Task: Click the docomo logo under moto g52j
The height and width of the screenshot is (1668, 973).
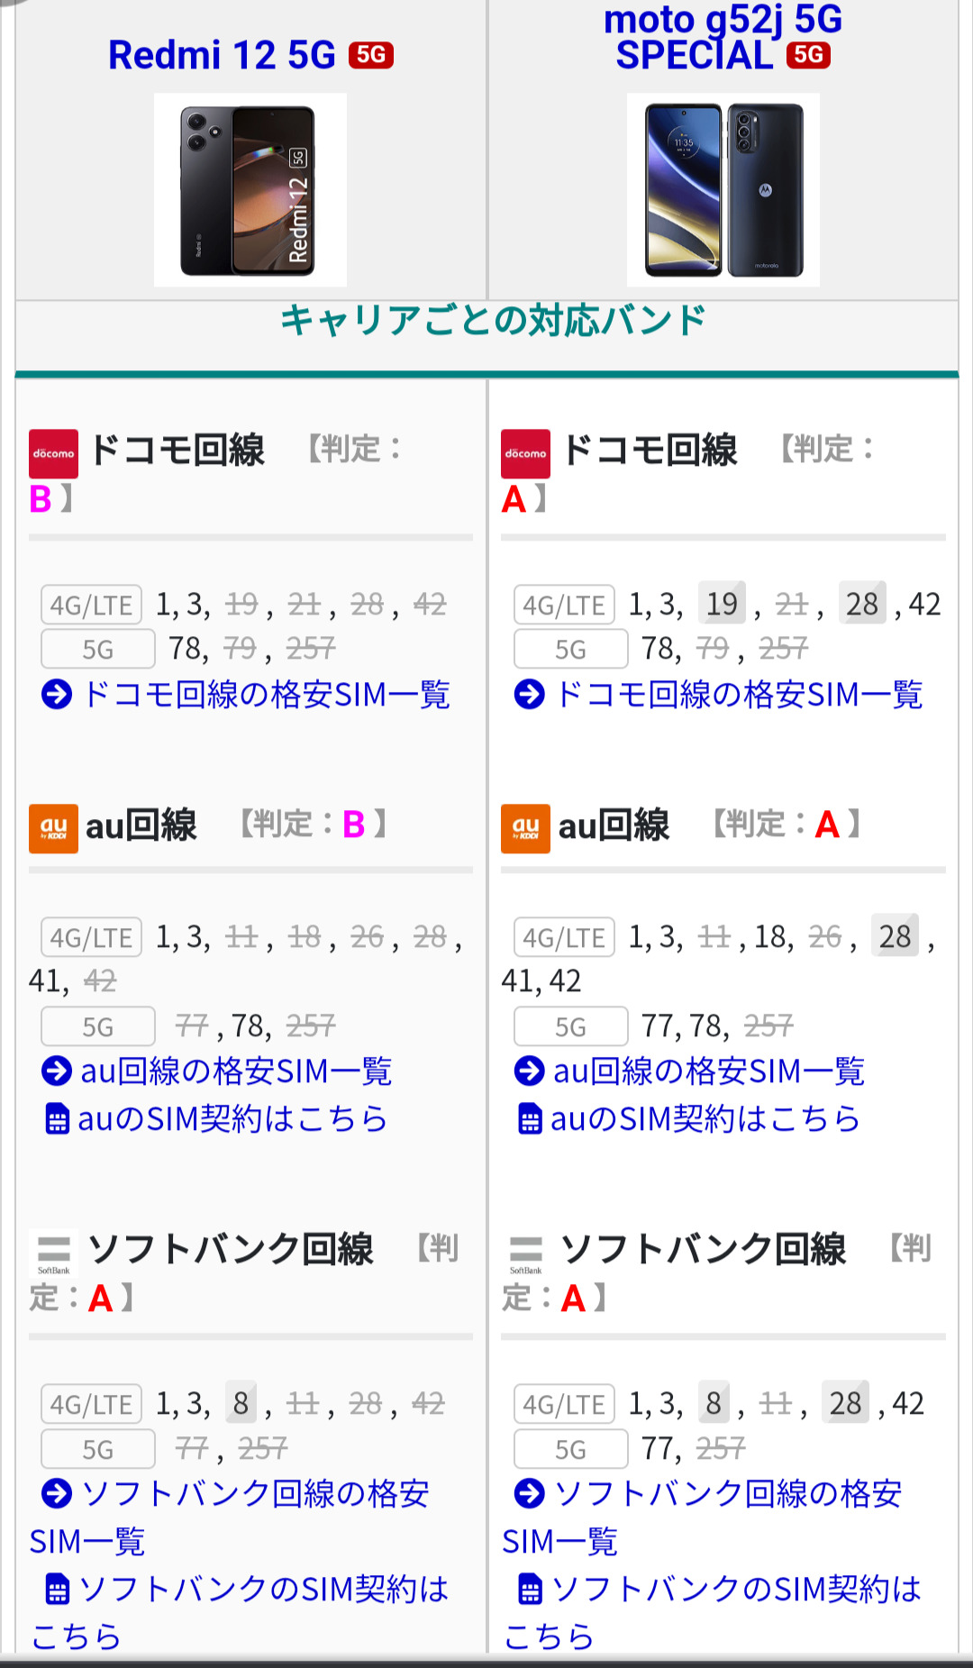Action: coord(525,453)
